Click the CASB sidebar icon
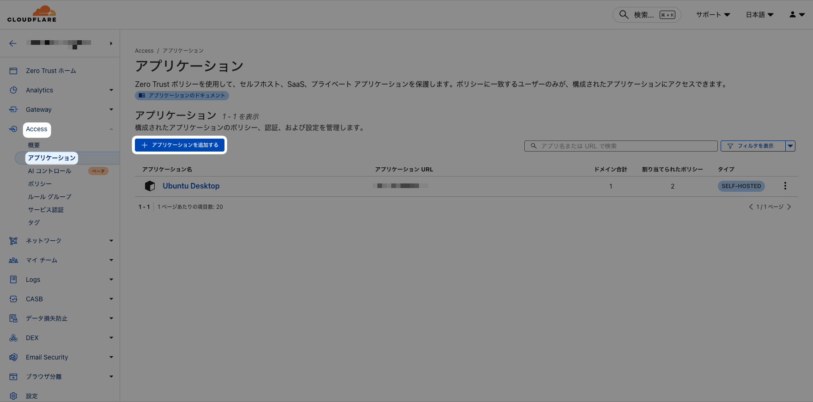The width and height of the screenshot is (813, 402). pyautogui.click(x=13, y=299)
